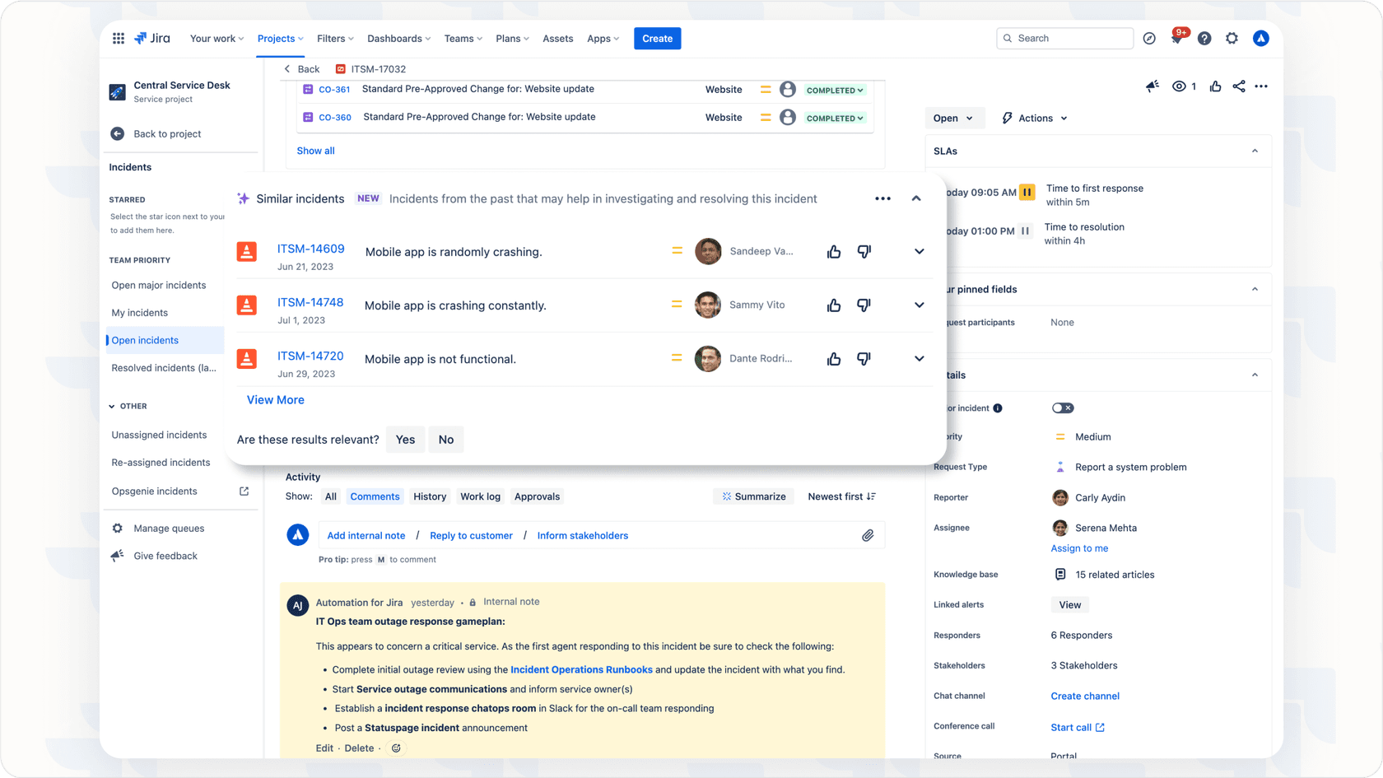Click View More under similar incidents
The height and width of the screenshot is (778, 1383).
[275, 399]
